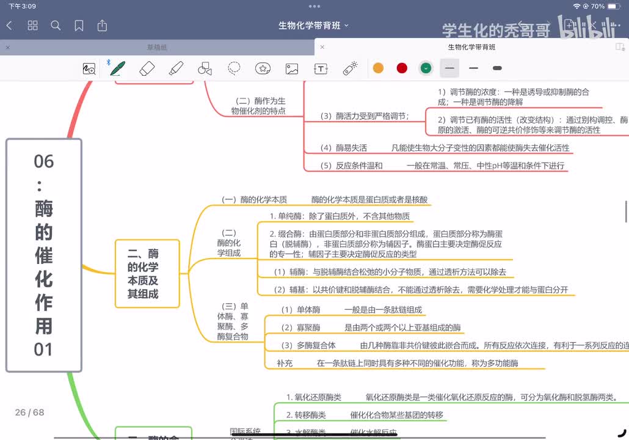
Task: Select the 二、酶的化学本质及其组成 node
Action: pos(147,274)
